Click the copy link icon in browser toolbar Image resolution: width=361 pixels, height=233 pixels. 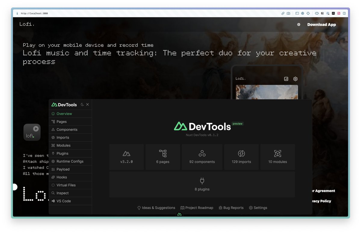283,13
